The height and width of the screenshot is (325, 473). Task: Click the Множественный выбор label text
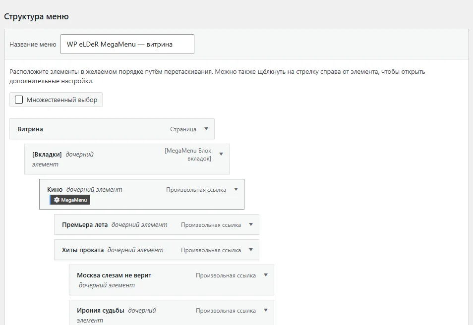(62, 100)
